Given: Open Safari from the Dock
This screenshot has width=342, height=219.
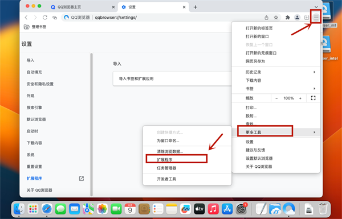Looking at the screenshot, I should [47, 209].
